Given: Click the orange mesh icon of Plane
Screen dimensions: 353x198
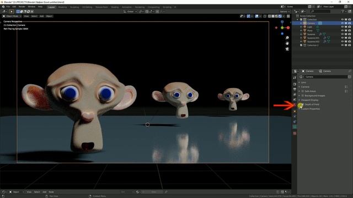Looking at the screenshot, I should 305,31.
